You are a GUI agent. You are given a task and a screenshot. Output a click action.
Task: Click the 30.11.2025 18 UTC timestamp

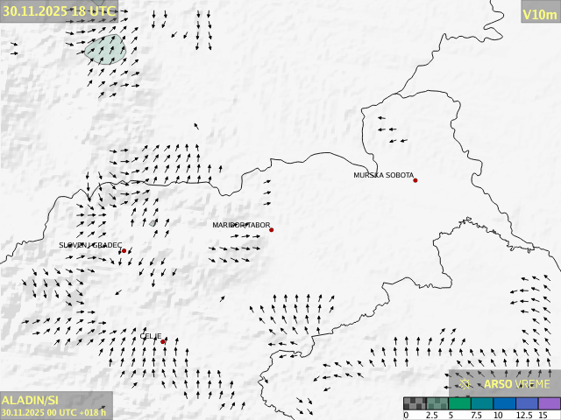tap(59, 10)
